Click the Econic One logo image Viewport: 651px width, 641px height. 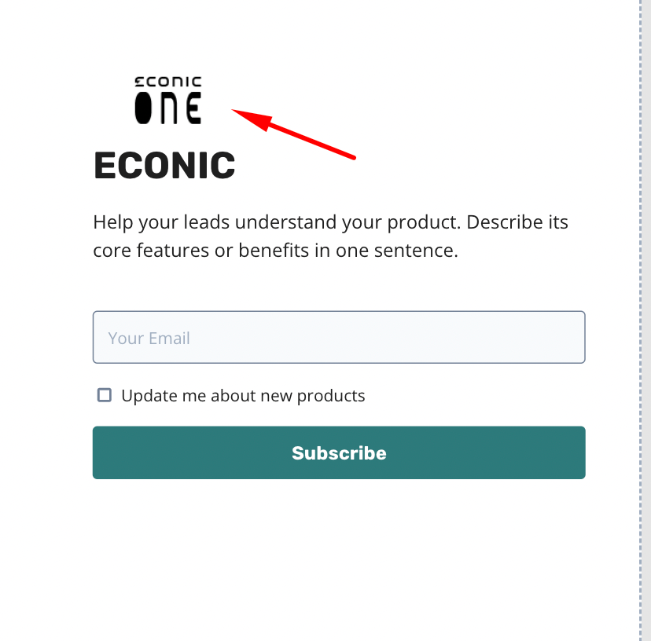pos(168,100)
